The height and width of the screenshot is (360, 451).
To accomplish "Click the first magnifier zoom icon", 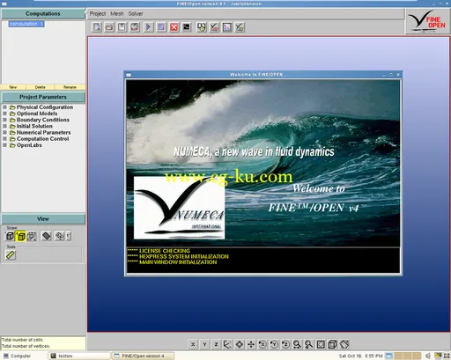I will point(297,344).
